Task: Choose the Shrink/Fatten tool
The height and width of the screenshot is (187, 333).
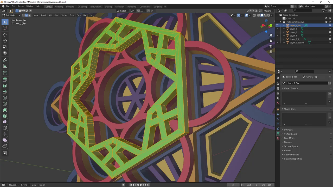Action: (5, 134)
